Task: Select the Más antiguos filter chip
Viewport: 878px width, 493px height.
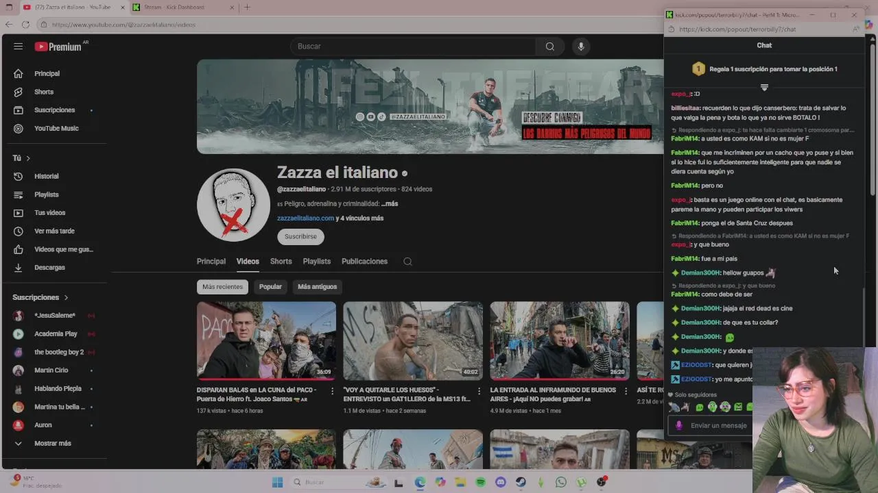Action: pyautogui.click(x=317, y=287)
